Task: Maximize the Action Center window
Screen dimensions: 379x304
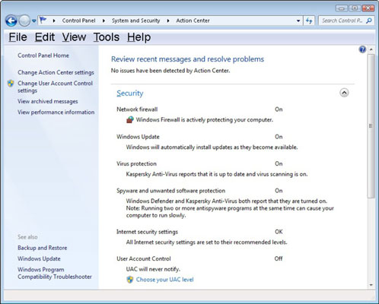Action: pyautogui.click(x=355, y=8)
